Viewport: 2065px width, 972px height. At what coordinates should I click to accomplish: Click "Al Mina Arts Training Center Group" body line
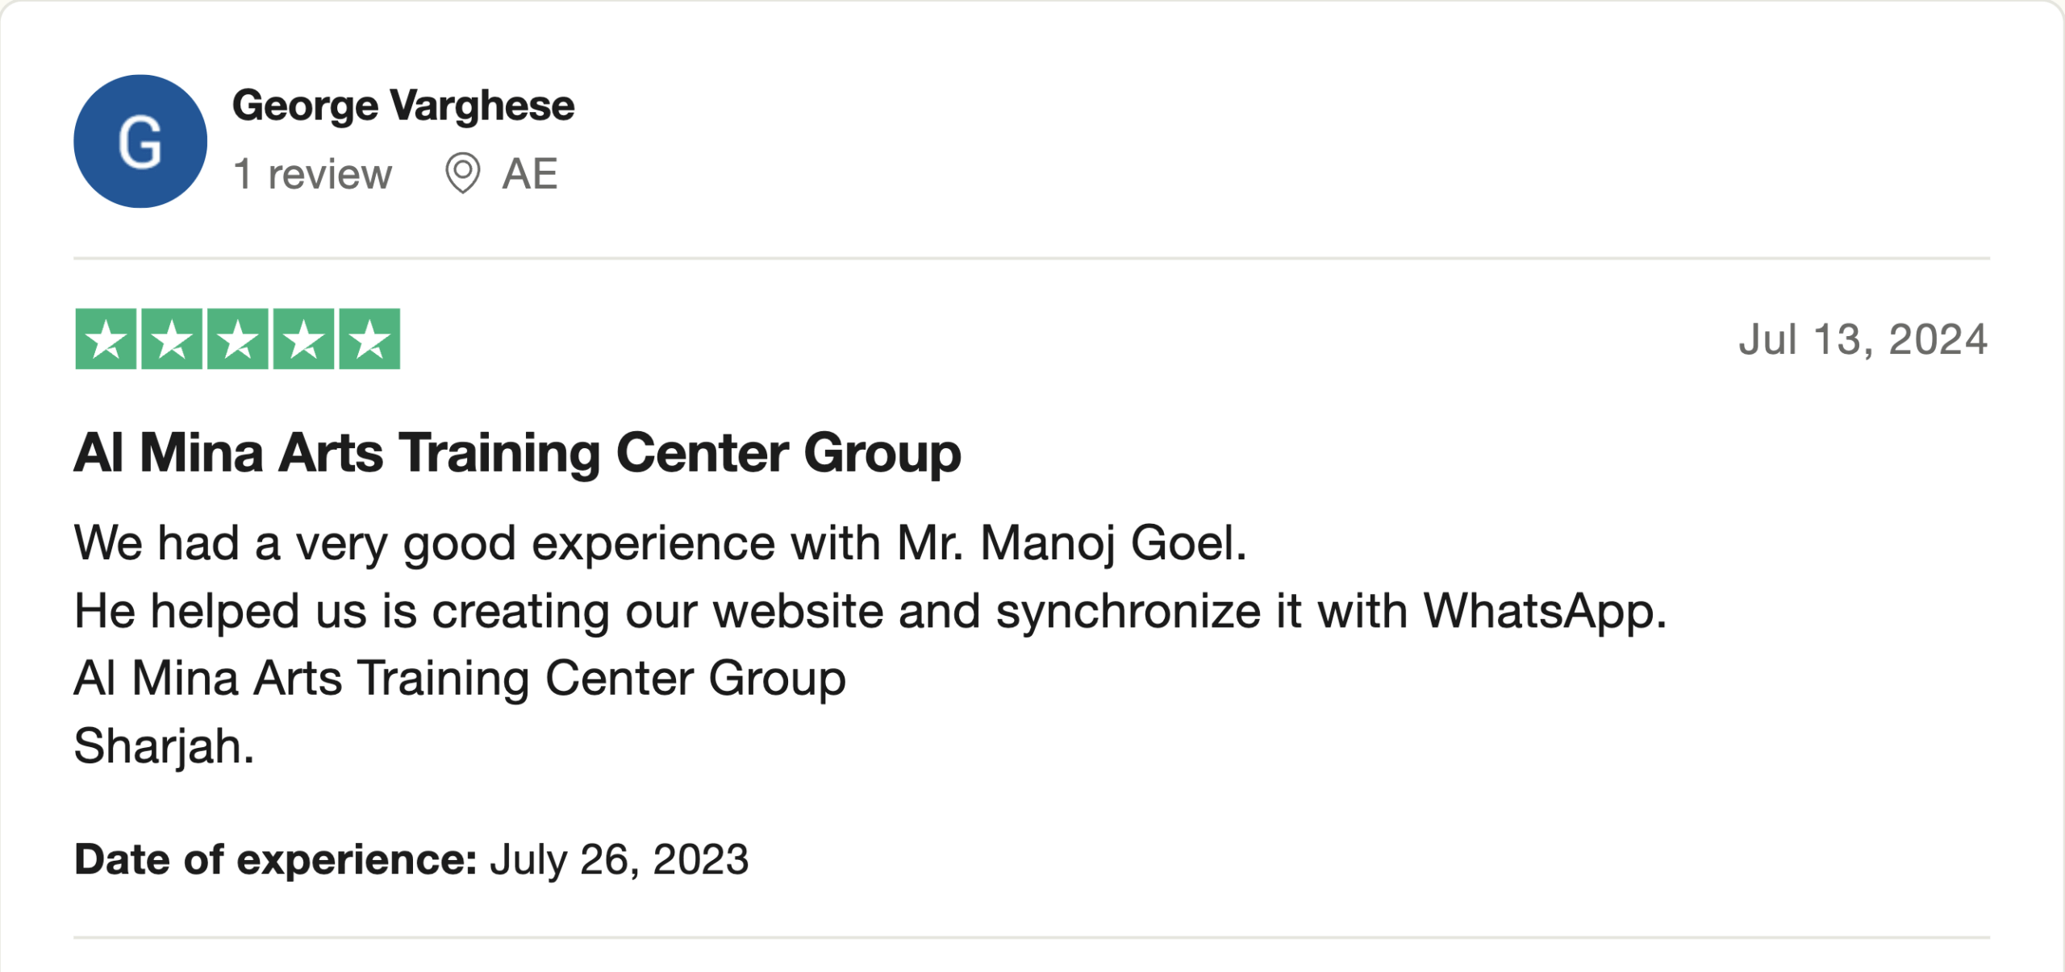coord(460,678)
